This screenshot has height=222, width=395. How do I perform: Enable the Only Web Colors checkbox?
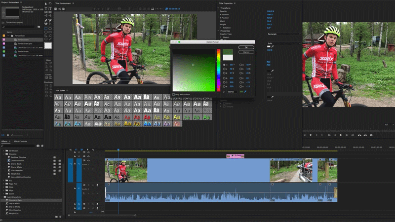(x=173, y=94)
